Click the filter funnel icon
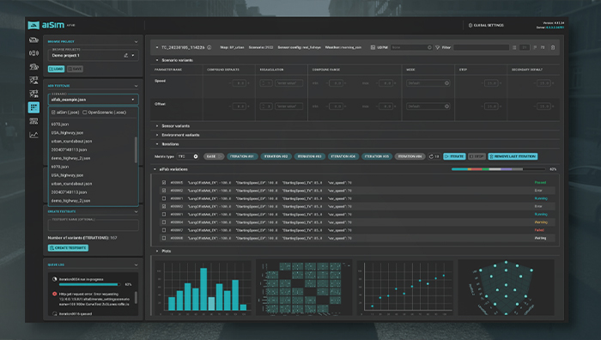 [x=437, y=47]
